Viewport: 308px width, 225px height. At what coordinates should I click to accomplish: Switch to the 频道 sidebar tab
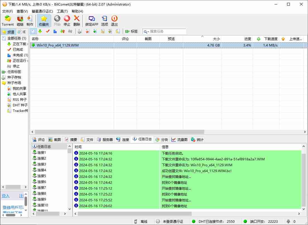click(8, 32)
